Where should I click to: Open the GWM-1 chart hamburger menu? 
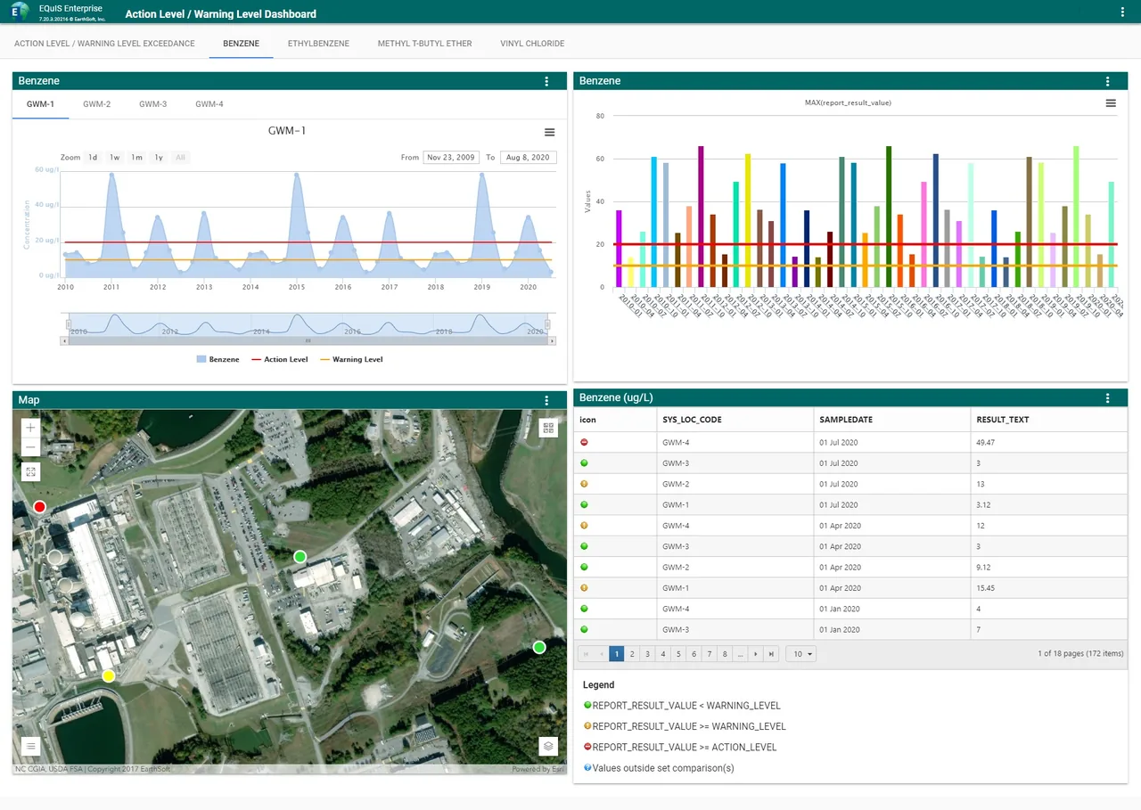click(x=549, y=132)
